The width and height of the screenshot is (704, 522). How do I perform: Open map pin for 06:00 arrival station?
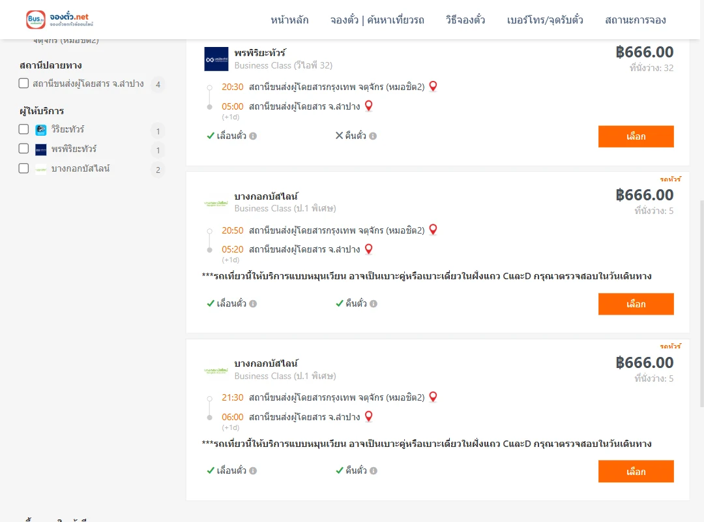click(x=368, y=417)
